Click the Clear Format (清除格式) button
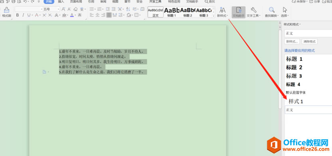The image size is (332, 156). coord(309,41)
